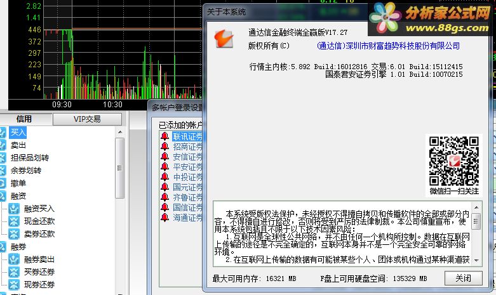Select the 买入 (buy) item in the trade tree
Viewport: 496px width, 295px height.
pyautogui.click(x=18, y=133)
